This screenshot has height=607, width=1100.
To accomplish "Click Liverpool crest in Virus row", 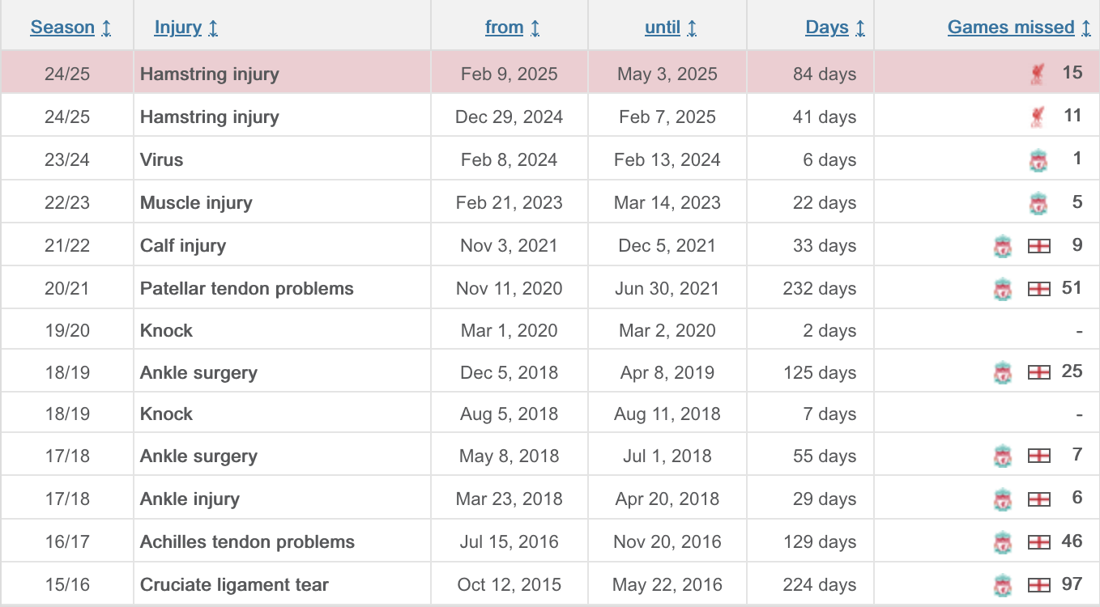I will pyautogui.click(x=1038, y=160).
